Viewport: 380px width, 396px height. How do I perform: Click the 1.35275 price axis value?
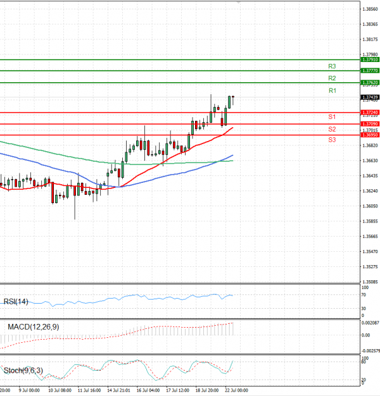click(370, 267)
